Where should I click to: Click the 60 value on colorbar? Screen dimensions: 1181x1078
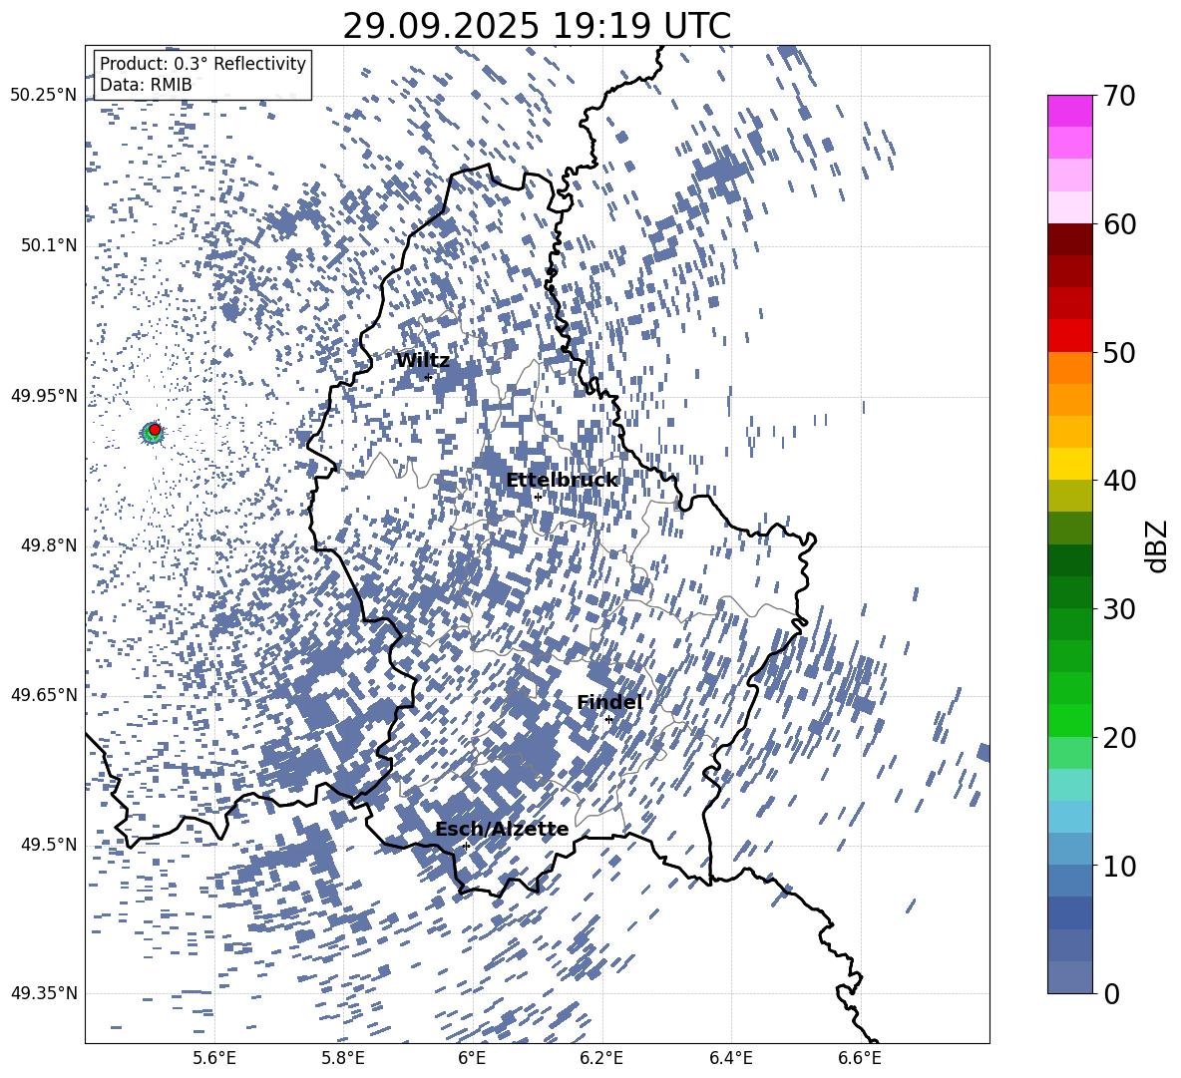(x=1118, y=224)
